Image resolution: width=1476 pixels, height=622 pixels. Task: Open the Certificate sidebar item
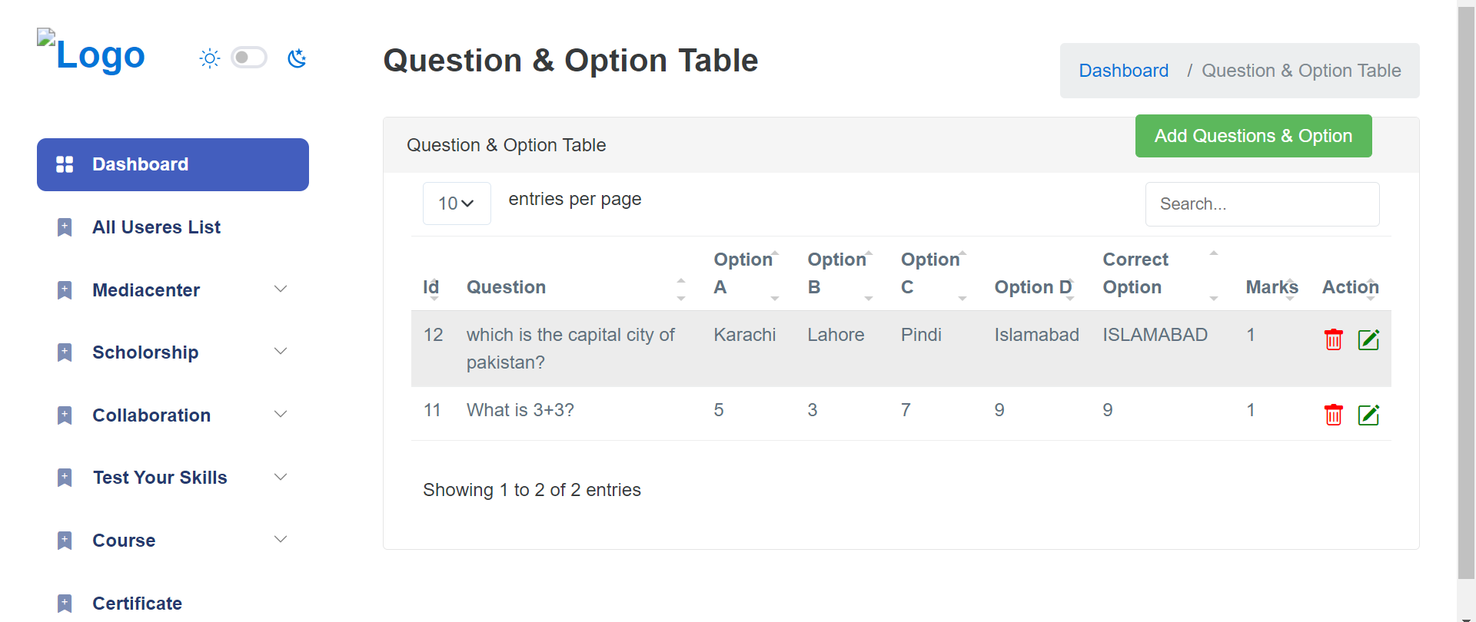137,604
